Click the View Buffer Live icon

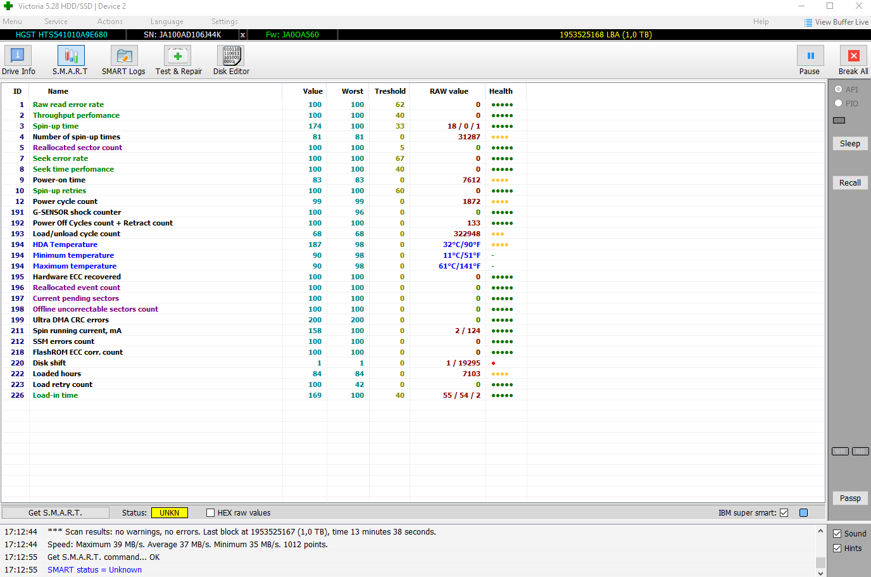click(808, 22)
